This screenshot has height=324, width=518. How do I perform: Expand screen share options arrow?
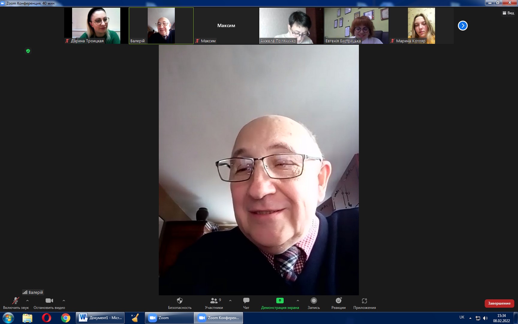(298, 301)
